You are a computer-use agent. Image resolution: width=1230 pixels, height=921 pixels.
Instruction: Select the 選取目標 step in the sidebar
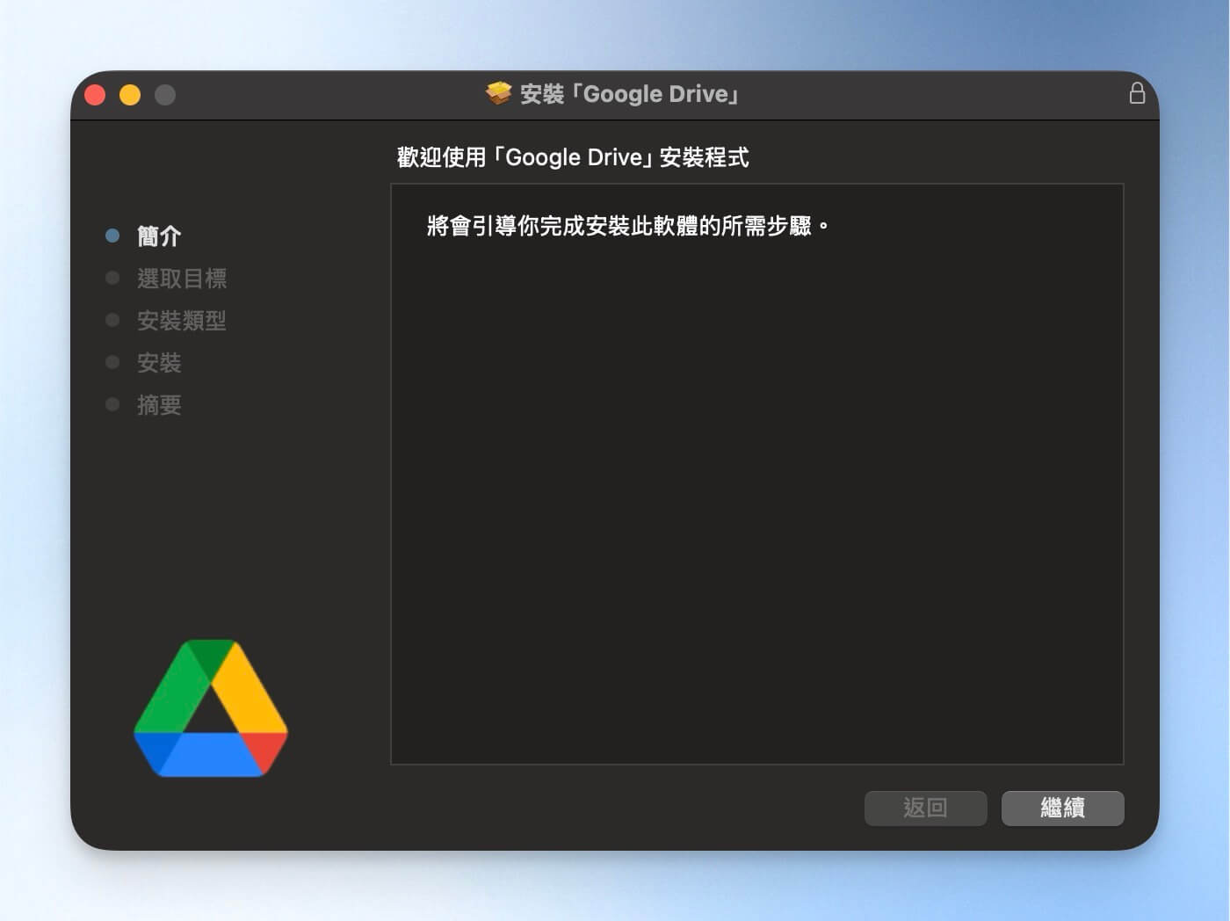pos(182,278)
